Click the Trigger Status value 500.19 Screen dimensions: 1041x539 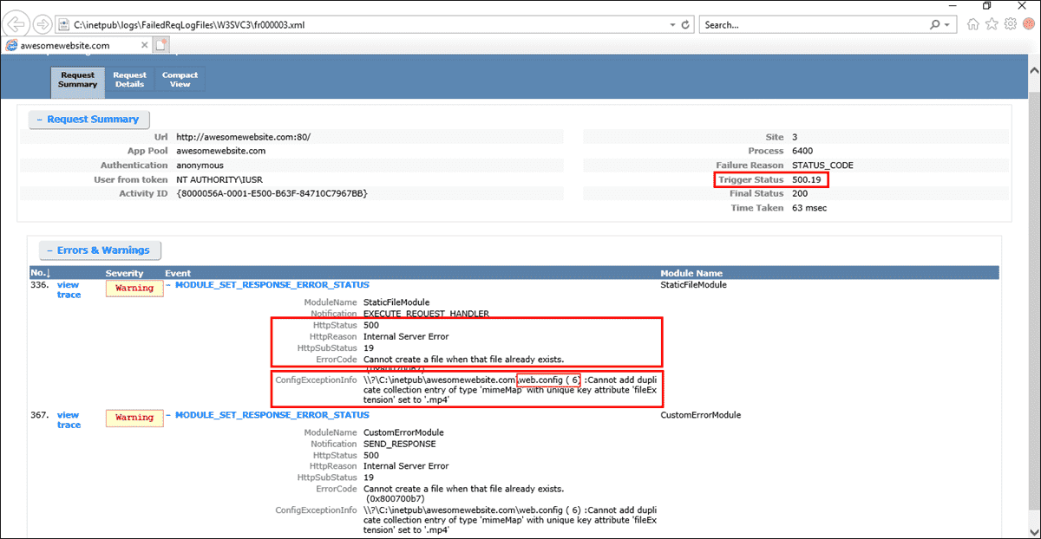coord(806,179)
